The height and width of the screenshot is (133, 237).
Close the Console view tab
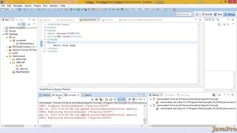78,95
